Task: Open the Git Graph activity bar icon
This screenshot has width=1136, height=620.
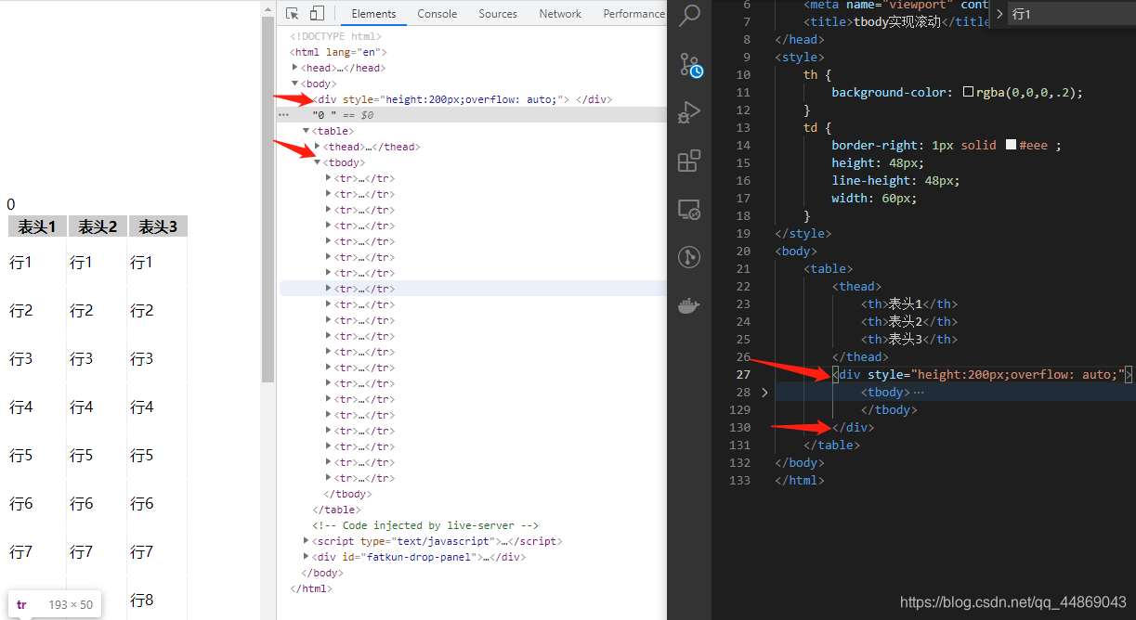Action: [x=689, y=257]
